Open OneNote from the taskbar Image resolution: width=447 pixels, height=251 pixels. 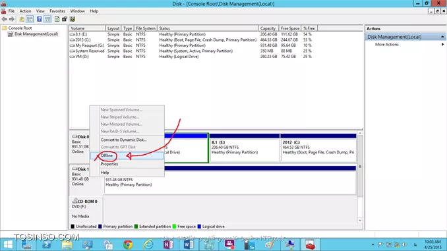169,244
